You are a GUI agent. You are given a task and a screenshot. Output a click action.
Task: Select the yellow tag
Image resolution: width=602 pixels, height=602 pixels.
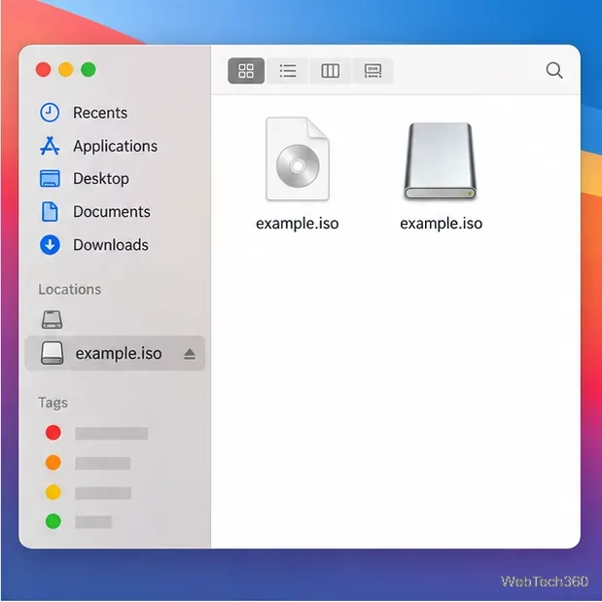click(53, 492)
